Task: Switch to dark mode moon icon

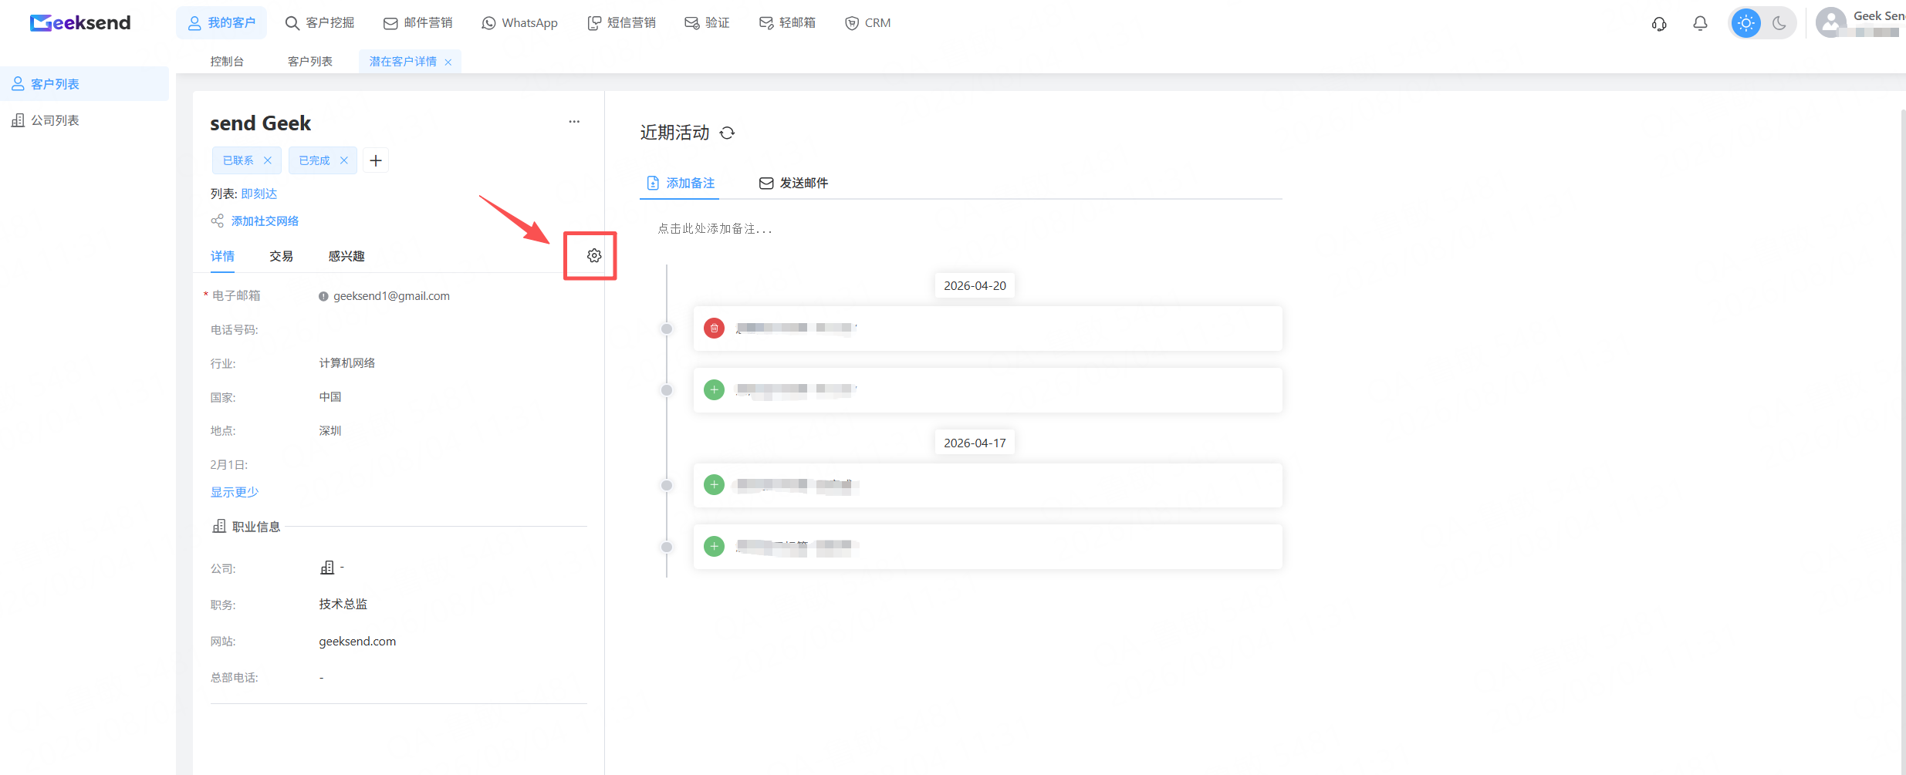Action: coord(1779,23)
